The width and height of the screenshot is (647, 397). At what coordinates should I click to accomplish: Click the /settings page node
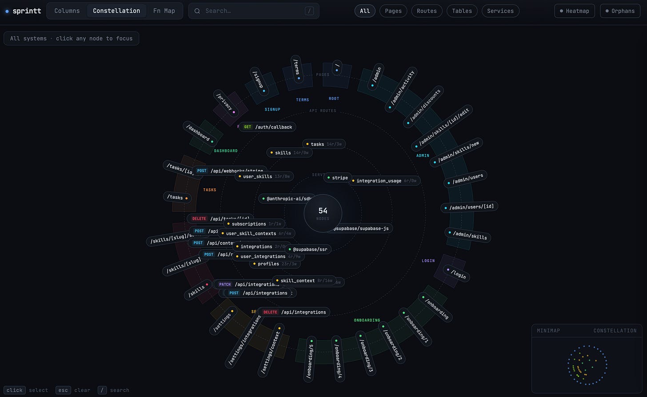click(223, 321)
